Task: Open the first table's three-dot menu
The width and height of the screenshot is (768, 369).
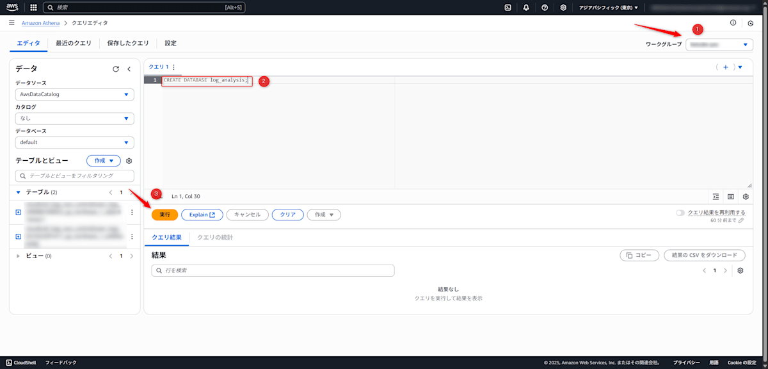Action: coord(132,212)
